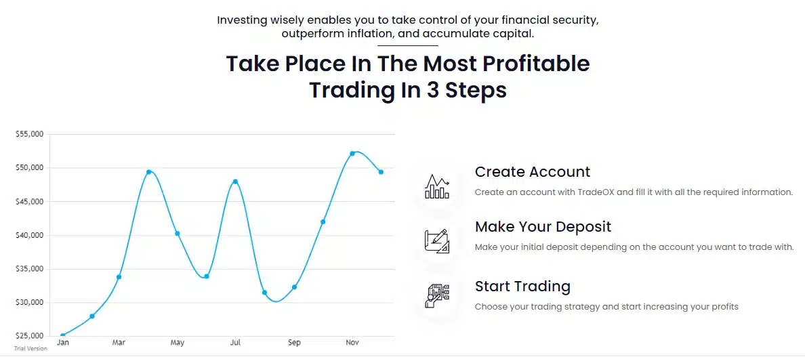Image resolution: width=805 pixels, height=359 pixels.
Task: Click the final December data point
Action: pos(381,172)
